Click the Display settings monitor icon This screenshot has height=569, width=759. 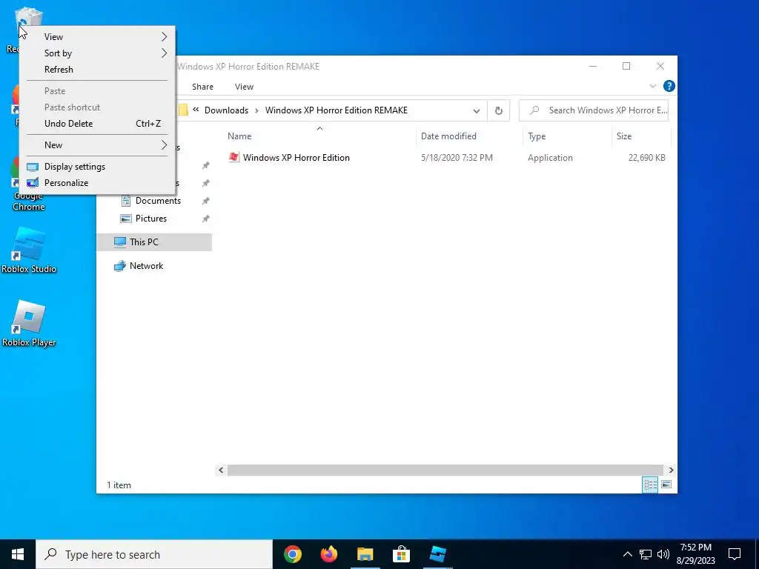click(33, 167)
